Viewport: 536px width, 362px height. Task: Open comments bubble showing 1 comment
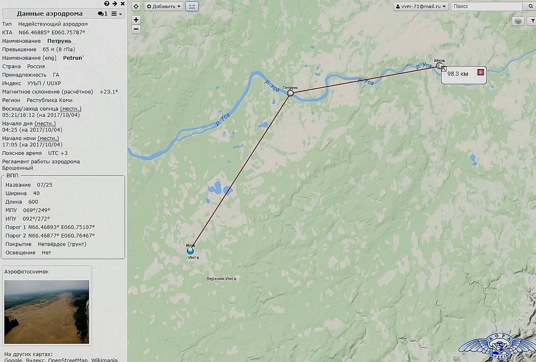tap(103, 14)
